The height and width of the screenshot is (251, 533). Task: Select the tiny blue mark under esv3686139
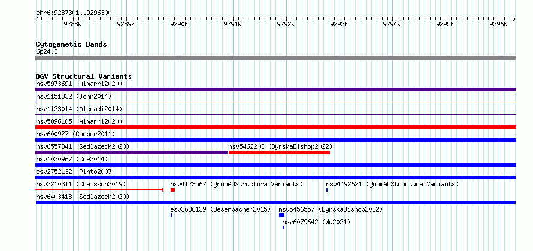click(171, 215)
